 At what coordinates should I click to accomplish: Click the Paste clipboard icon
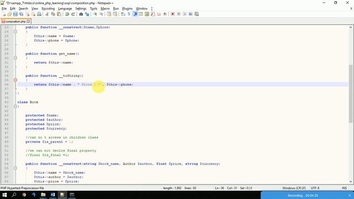[x=59, y=14]
